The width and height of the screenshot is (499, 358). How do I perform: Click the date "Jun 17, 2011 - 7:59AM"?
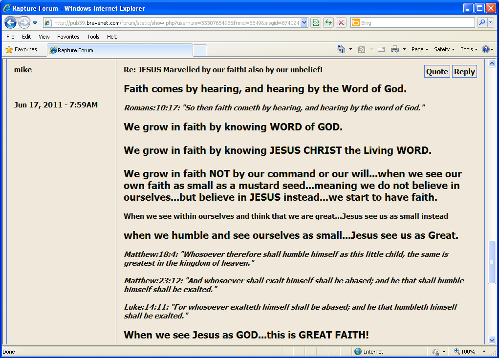pyautogui.click(x=56, y=105)
